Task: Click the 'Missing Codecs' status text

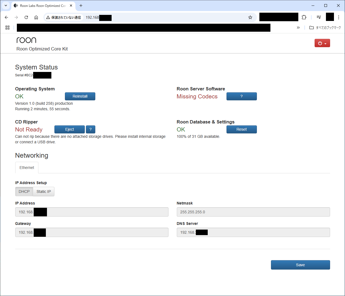Action: (x=197, y=96)
